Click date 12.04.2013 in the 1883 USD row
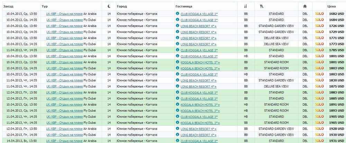346x143 pixels. [14, 92]
